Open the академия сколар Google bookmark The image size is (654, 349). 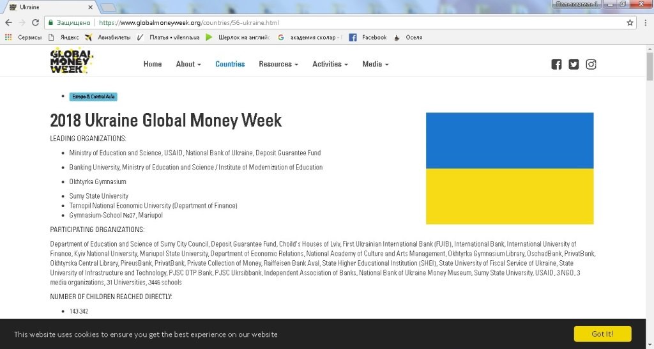pos(309,37)
